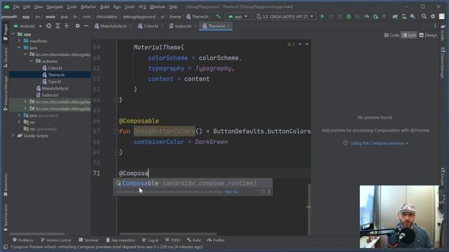Open Version Control tool window

tap(56, 240)
